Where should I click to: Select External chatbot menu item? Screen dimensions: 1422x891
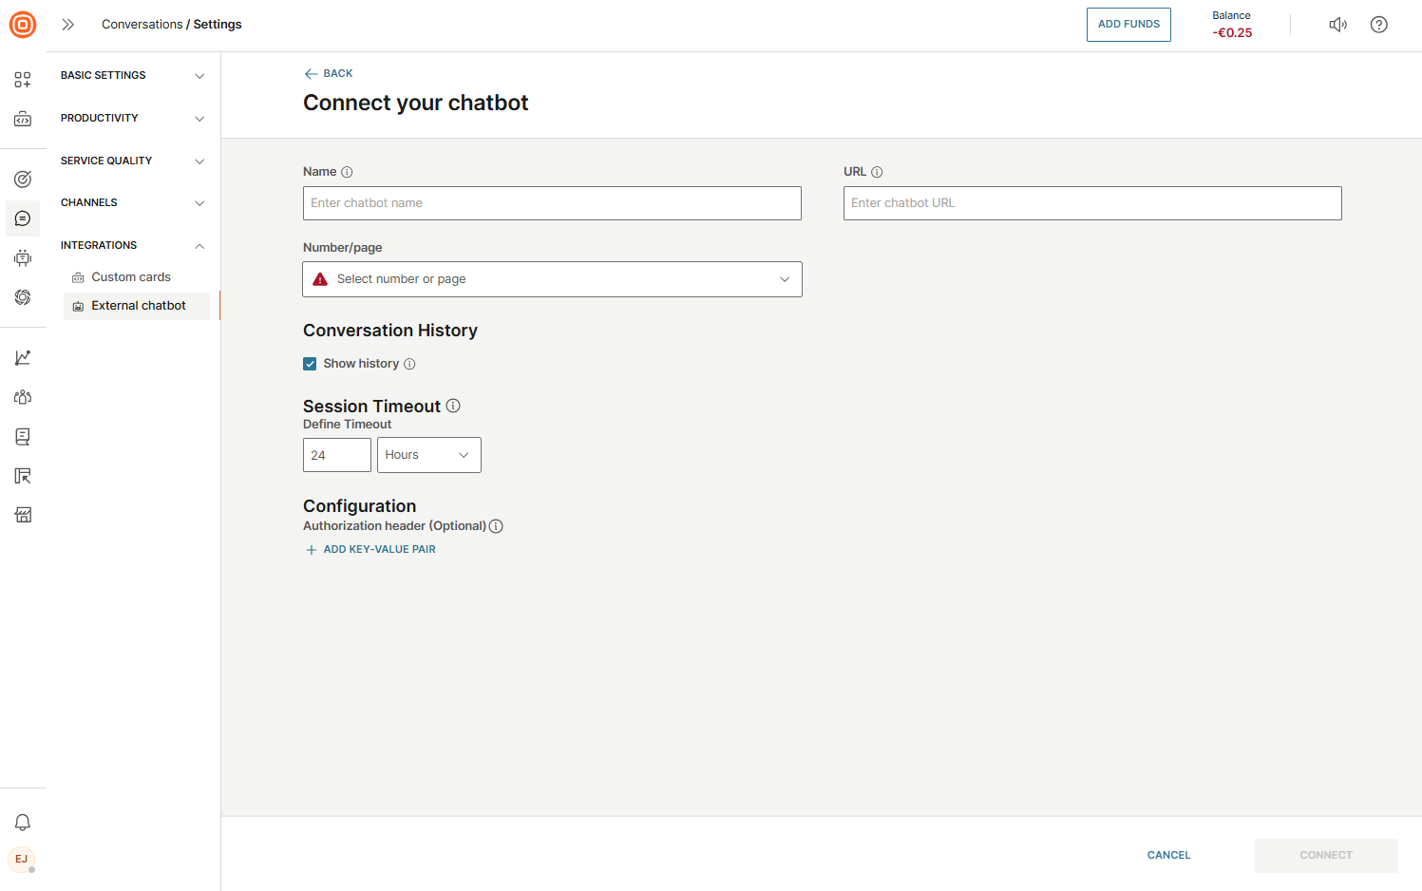(x=138, y=306)
